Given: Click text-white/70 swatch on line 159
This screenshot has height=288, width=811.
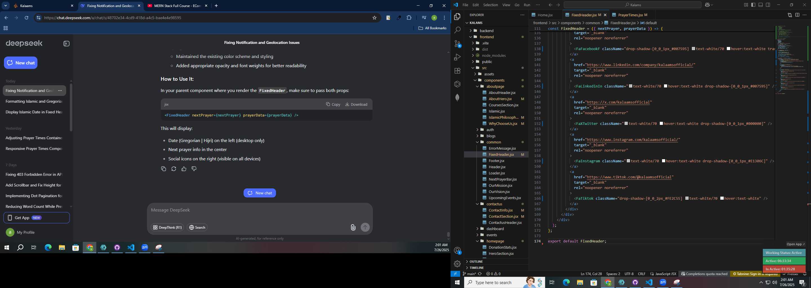Looking at the screenshot, I should tap(629, 161).
